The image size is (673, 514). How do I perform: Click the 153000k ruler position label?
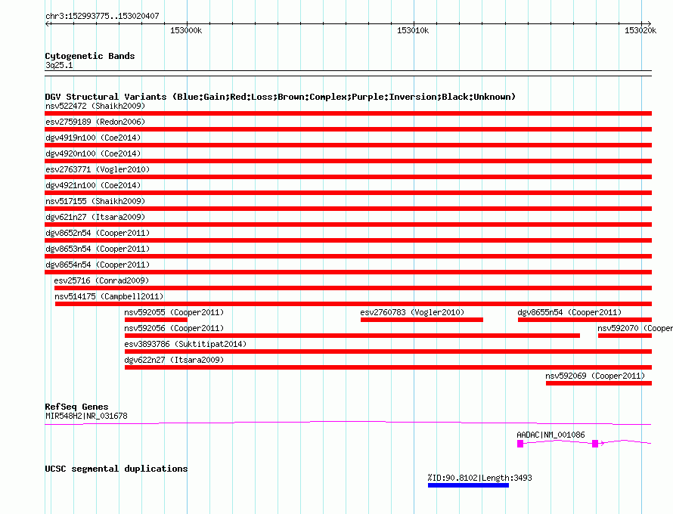tap(186, 30)
